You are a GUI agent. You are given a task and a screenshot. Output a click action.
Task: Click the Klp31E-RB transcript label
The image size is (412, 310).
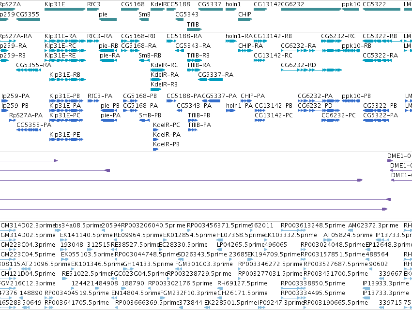[x=65, y=75]
